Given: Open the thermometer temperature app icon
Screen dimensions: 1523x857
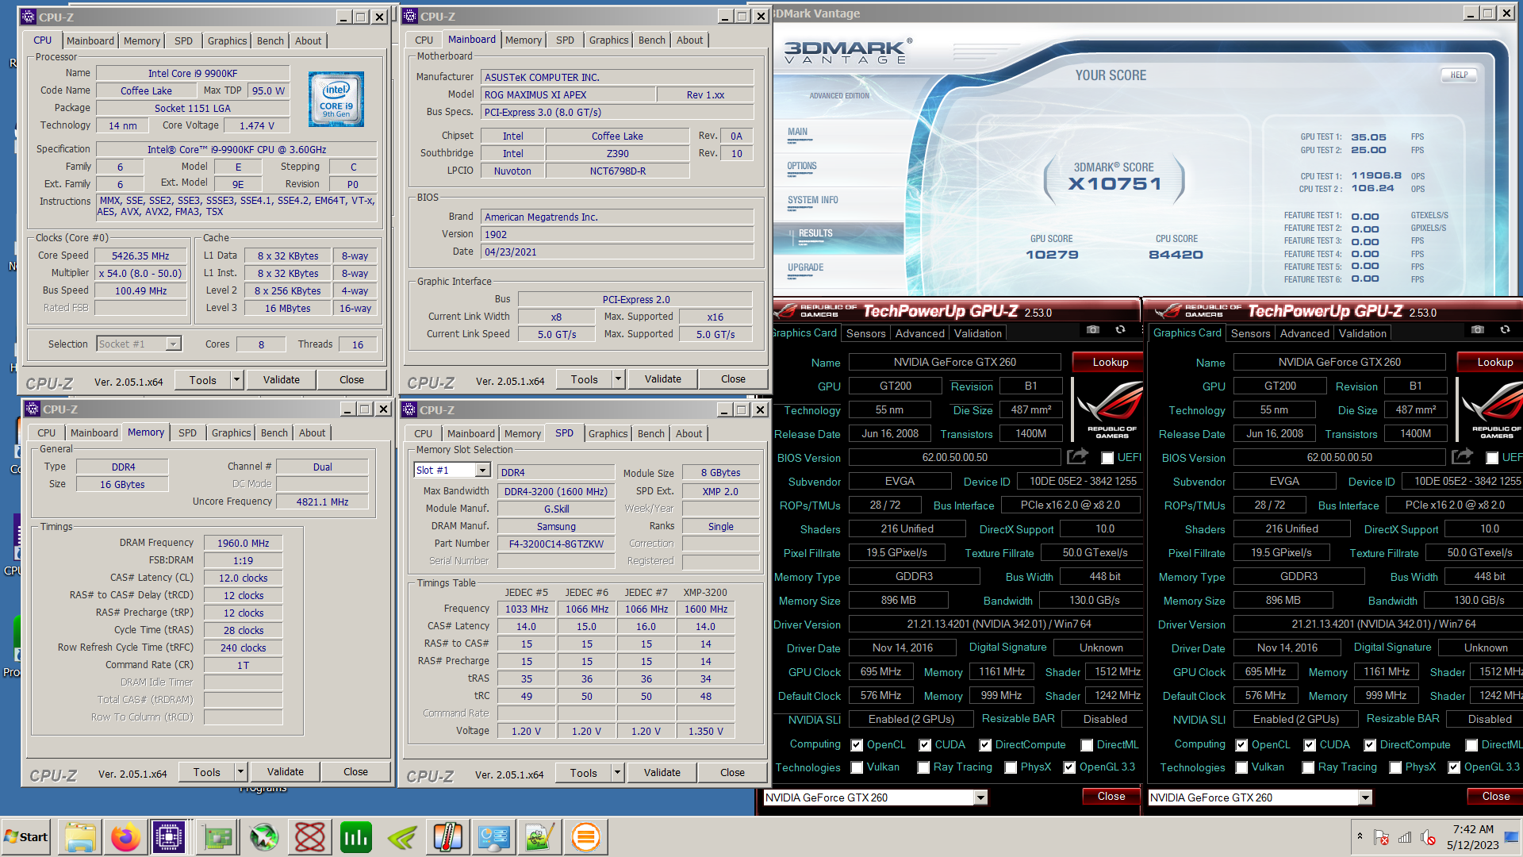Looking at the screenshot, I should coord(448,837).
